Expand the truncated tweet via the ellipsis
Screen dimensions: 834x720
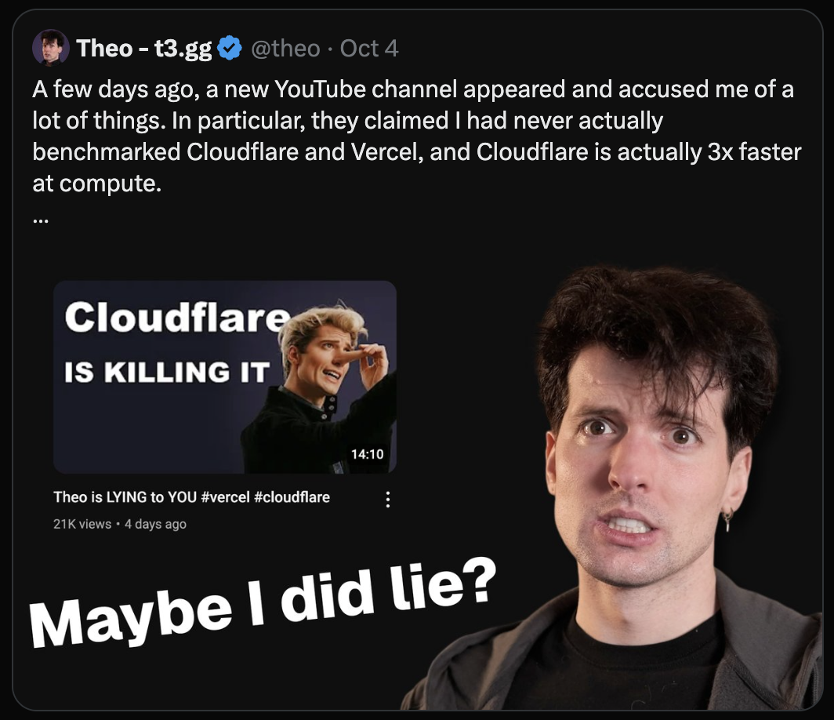click(41, 220)
